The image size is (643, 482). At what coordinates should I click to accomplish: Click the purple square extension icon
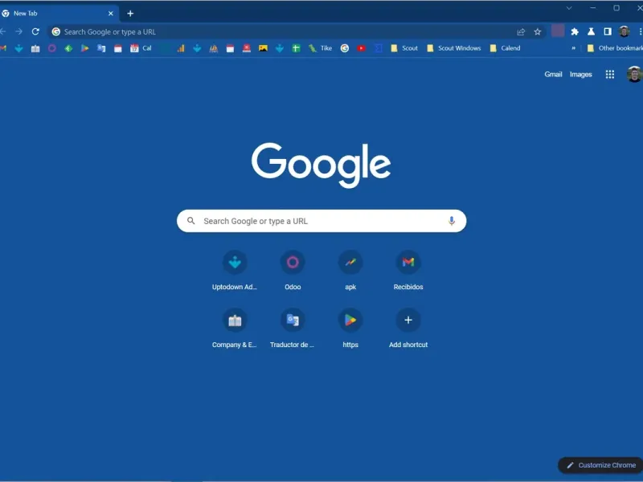pyautogui.click(x=558, y=31)
